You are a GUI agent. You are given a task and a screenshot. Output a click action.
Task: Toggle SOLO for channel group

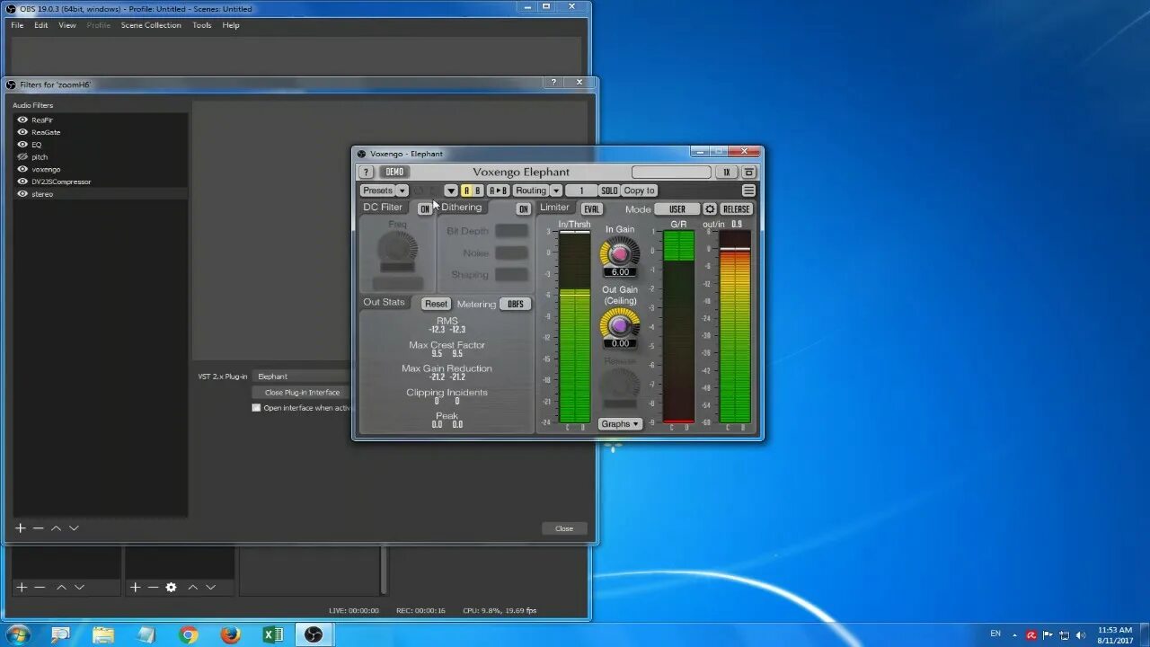[609, 191]
